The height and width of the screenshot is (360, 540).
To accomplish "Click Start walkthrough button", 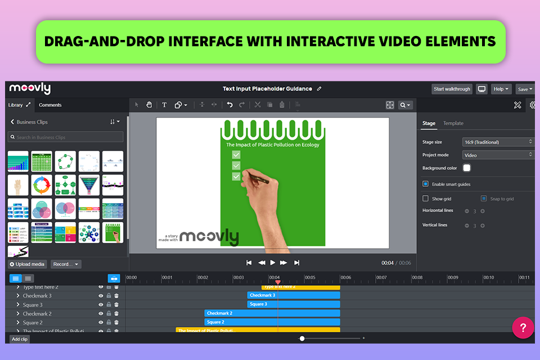I will [x=452, y=89].
